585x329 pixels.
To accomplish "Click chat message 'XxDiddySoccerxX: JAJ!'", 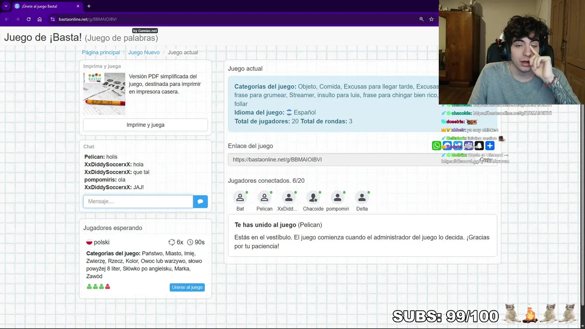I will pos(114,187).
